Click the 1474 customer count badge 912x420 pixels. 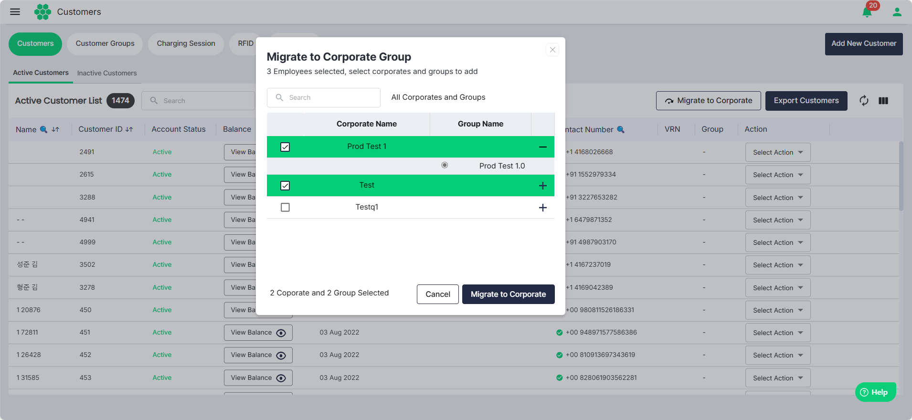(120, 101)
